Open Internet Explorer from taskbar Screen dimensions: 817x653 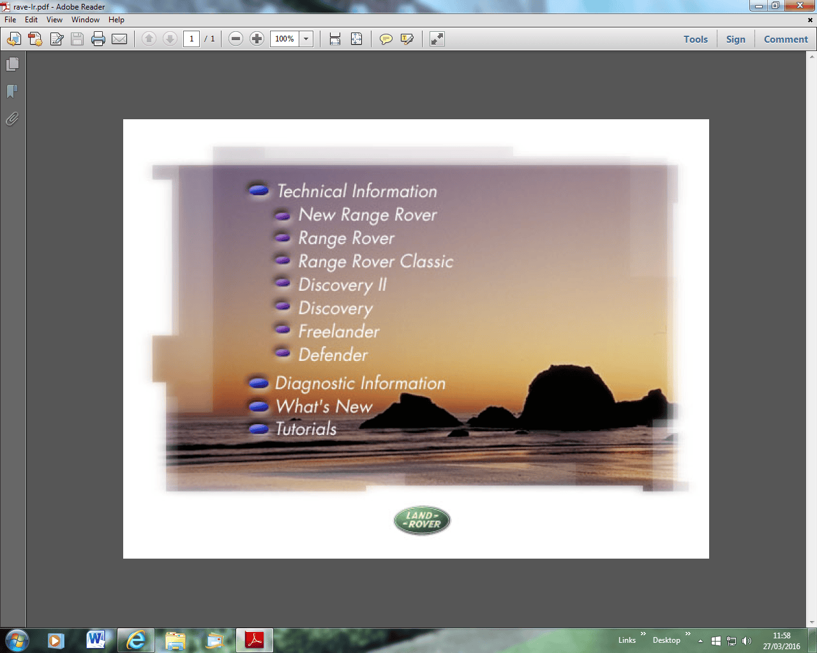pos(135,640)
